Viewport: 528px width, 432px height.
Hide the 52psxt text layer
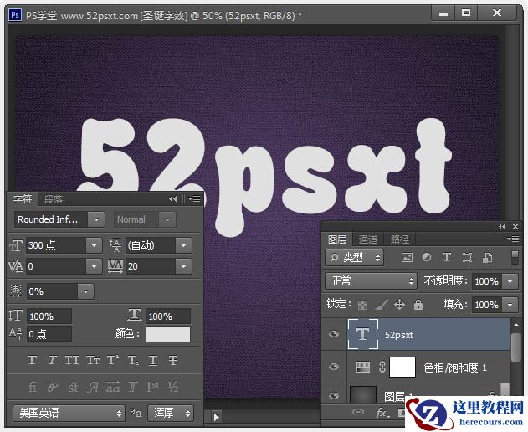click(x=334, y=334)
